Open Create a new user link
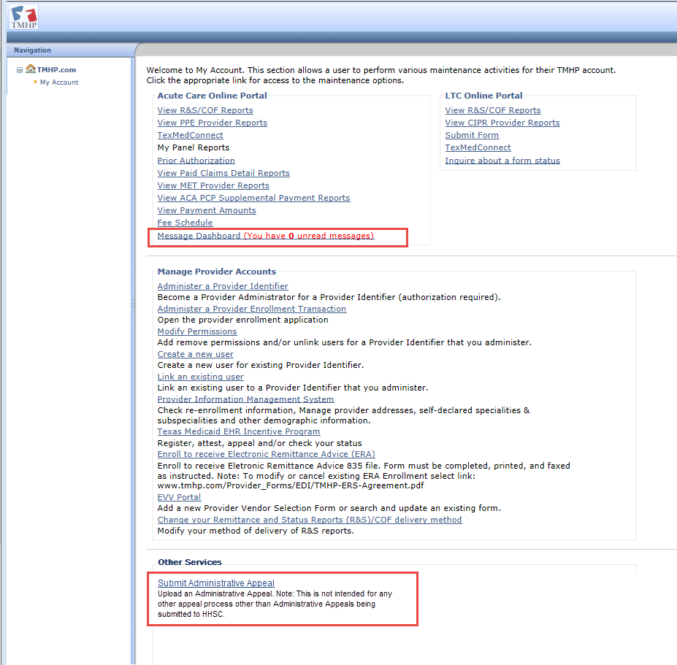 tap(195, 354)
